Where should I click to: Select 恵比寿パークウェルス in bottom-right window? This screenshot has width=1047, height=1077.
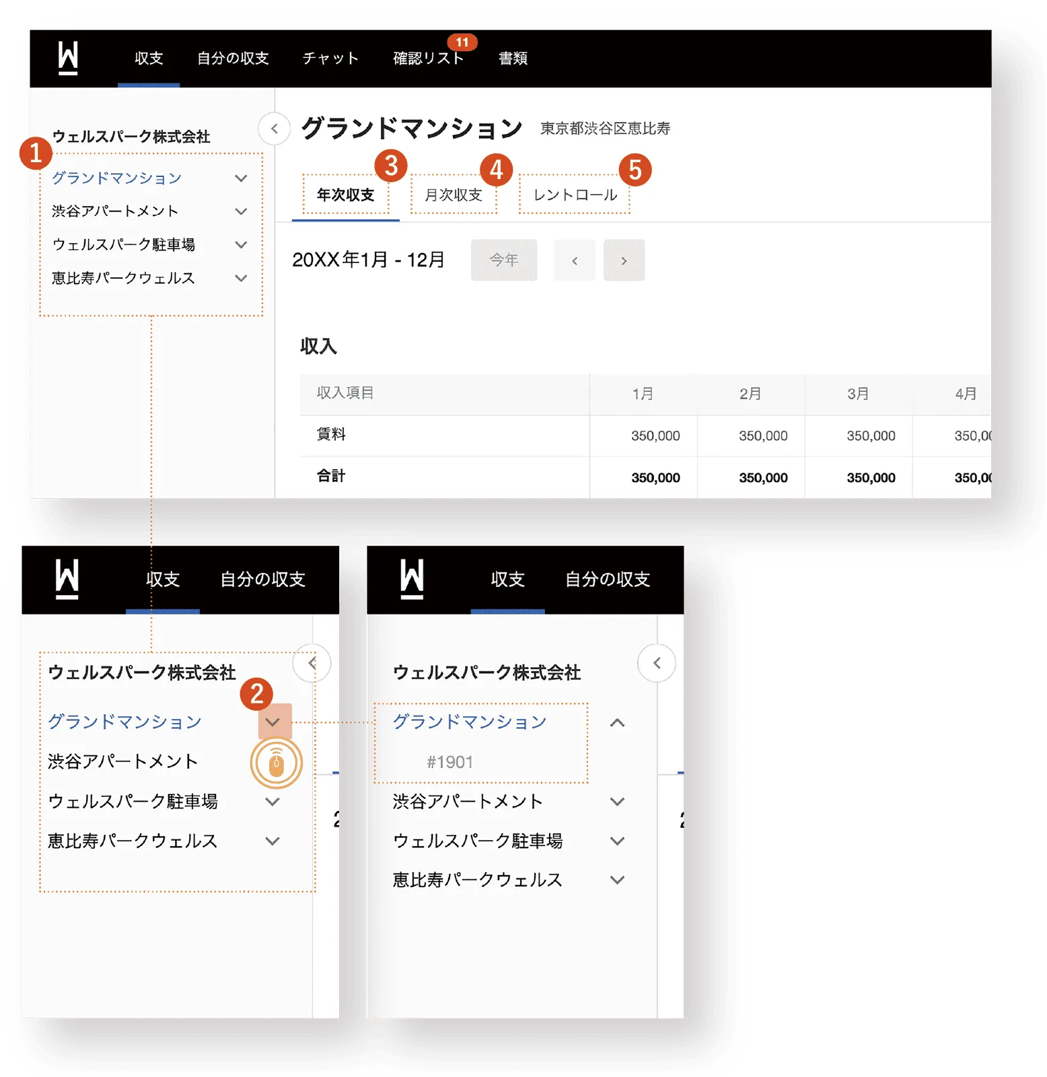coord(477,880)
